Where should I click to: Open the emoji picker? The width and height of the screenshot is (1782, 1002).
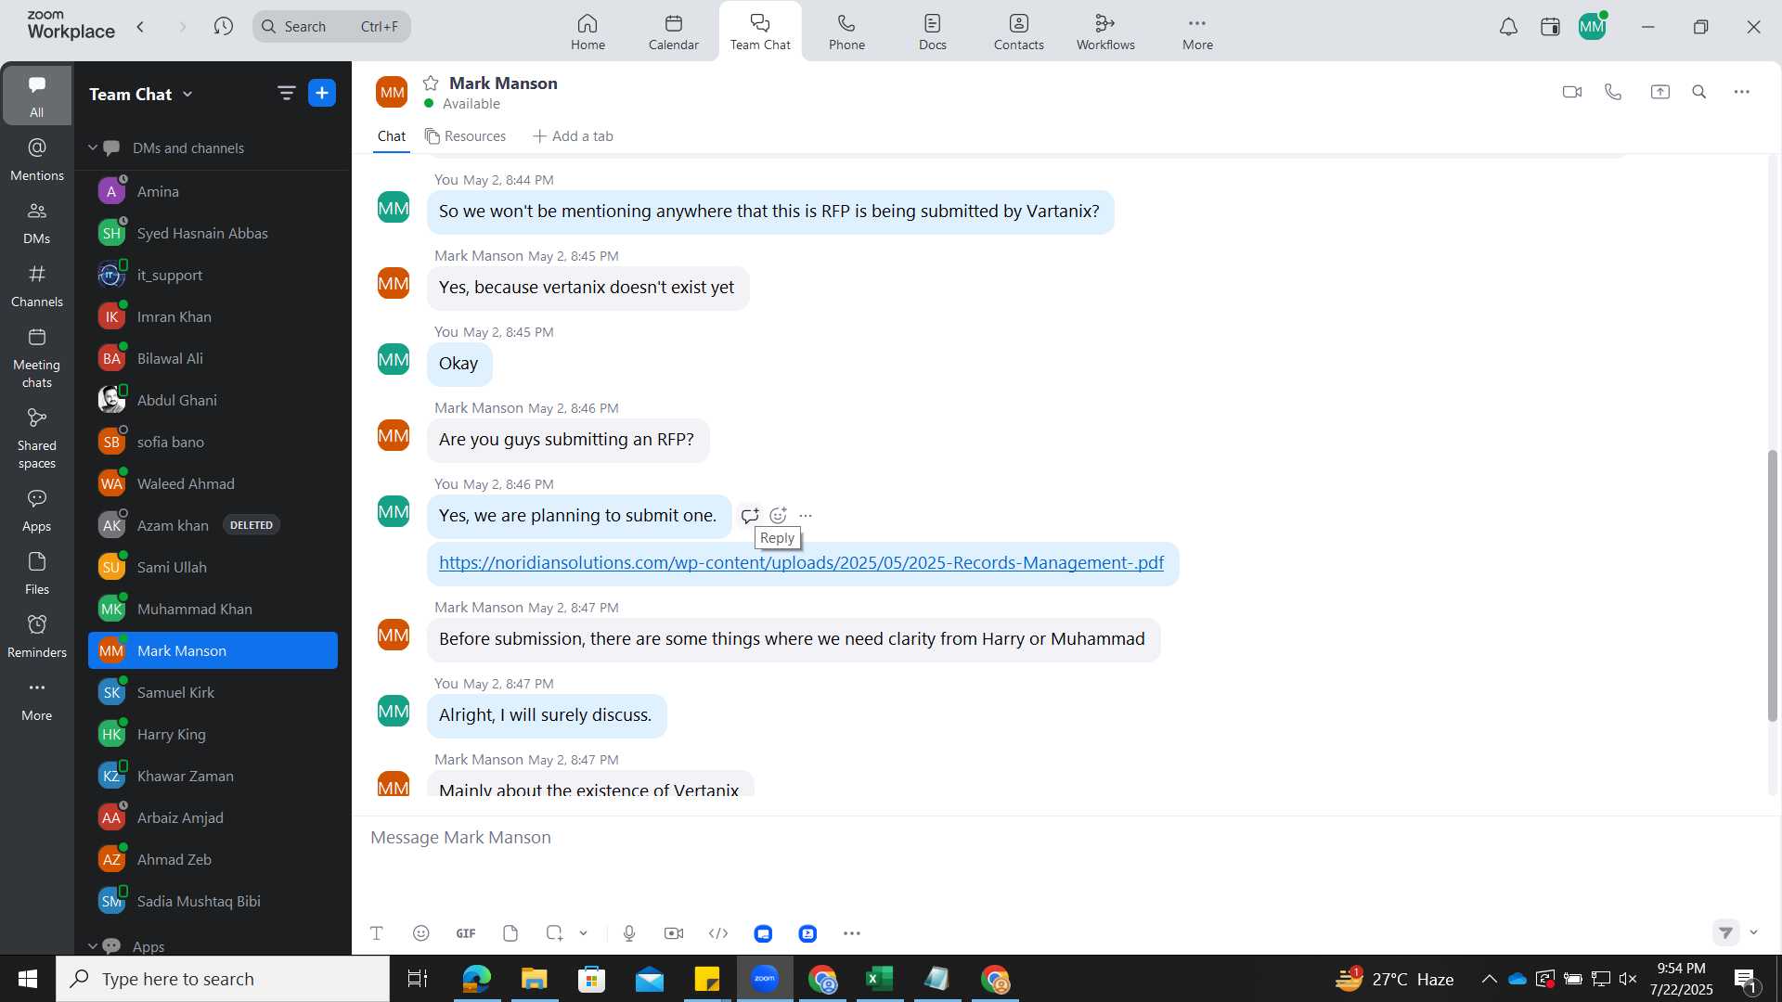tap(420, 933)
